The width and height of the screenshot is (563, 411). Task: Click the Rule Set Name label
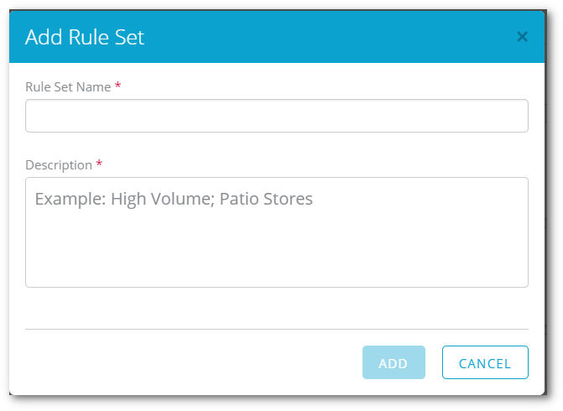tap(68, 87)
